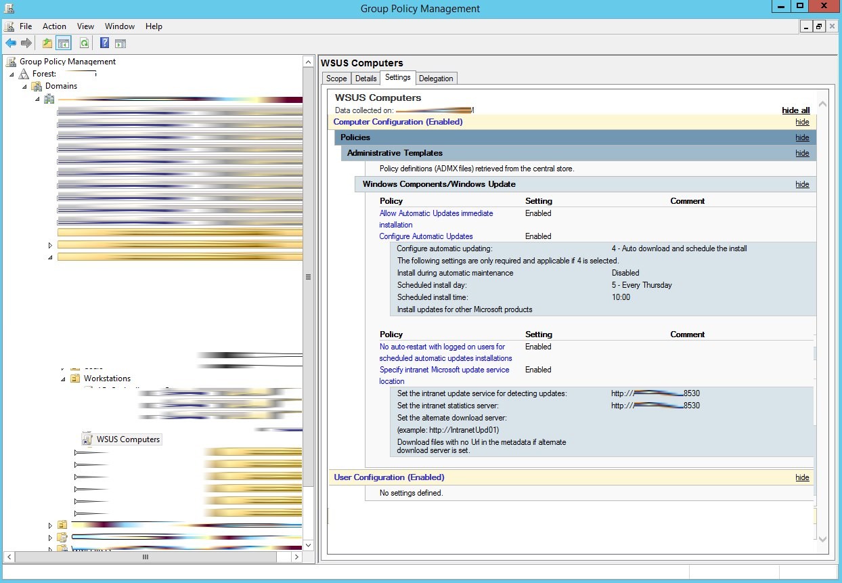Collapse the Forest node in tree
Screen dimensions: 842x583
pyautogui.click(x=12, y=74)
